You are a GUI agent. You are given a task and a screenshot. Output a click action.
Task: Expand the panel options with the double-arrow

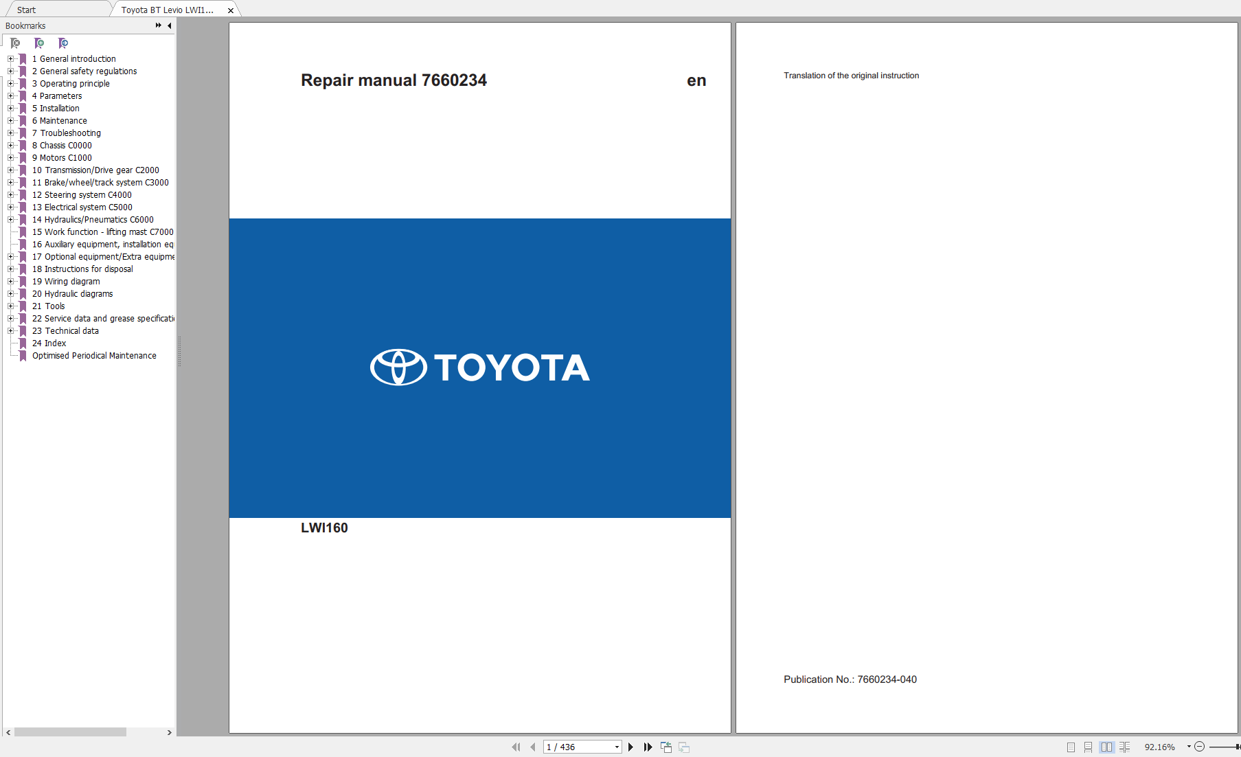pyautogui.click(x=157, y=25)
